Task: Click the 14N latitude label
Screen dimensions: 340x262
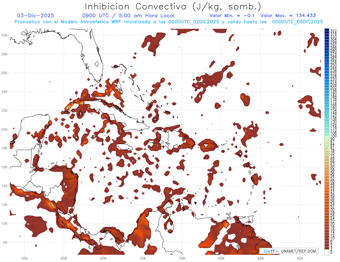Action: point(5,186)
